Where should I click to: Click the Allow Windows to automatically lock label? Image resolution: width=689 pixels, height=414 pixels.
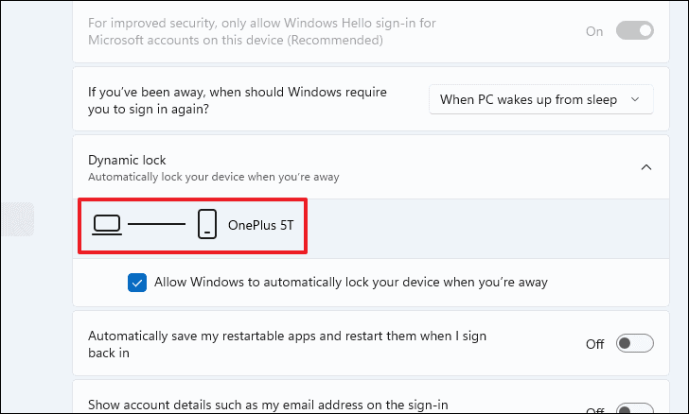point(350,283)
